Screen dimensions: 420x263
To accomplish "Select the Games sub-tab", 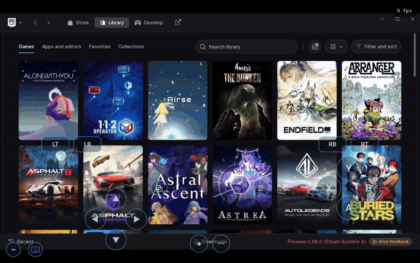I will 26,47.
